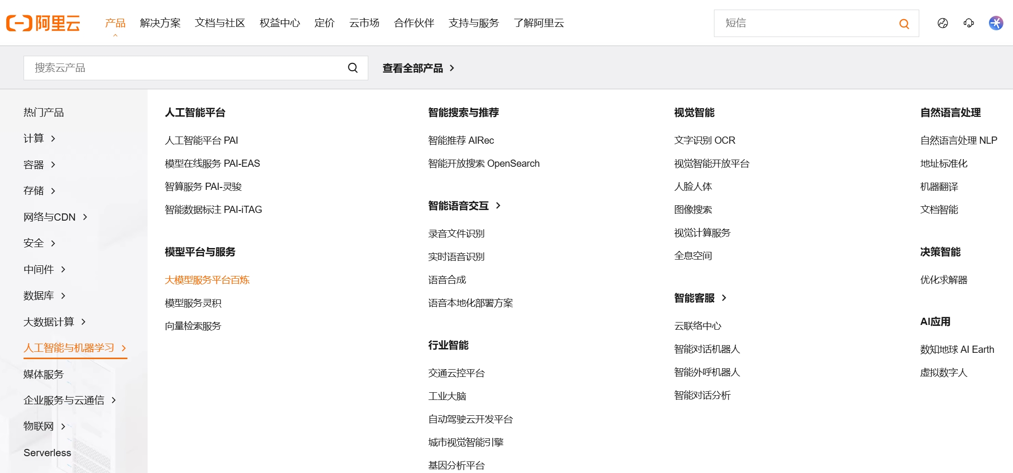Click the 查看全部产品 link
Viewport: 1013px width, 473px height.
[x=418, y=68]
